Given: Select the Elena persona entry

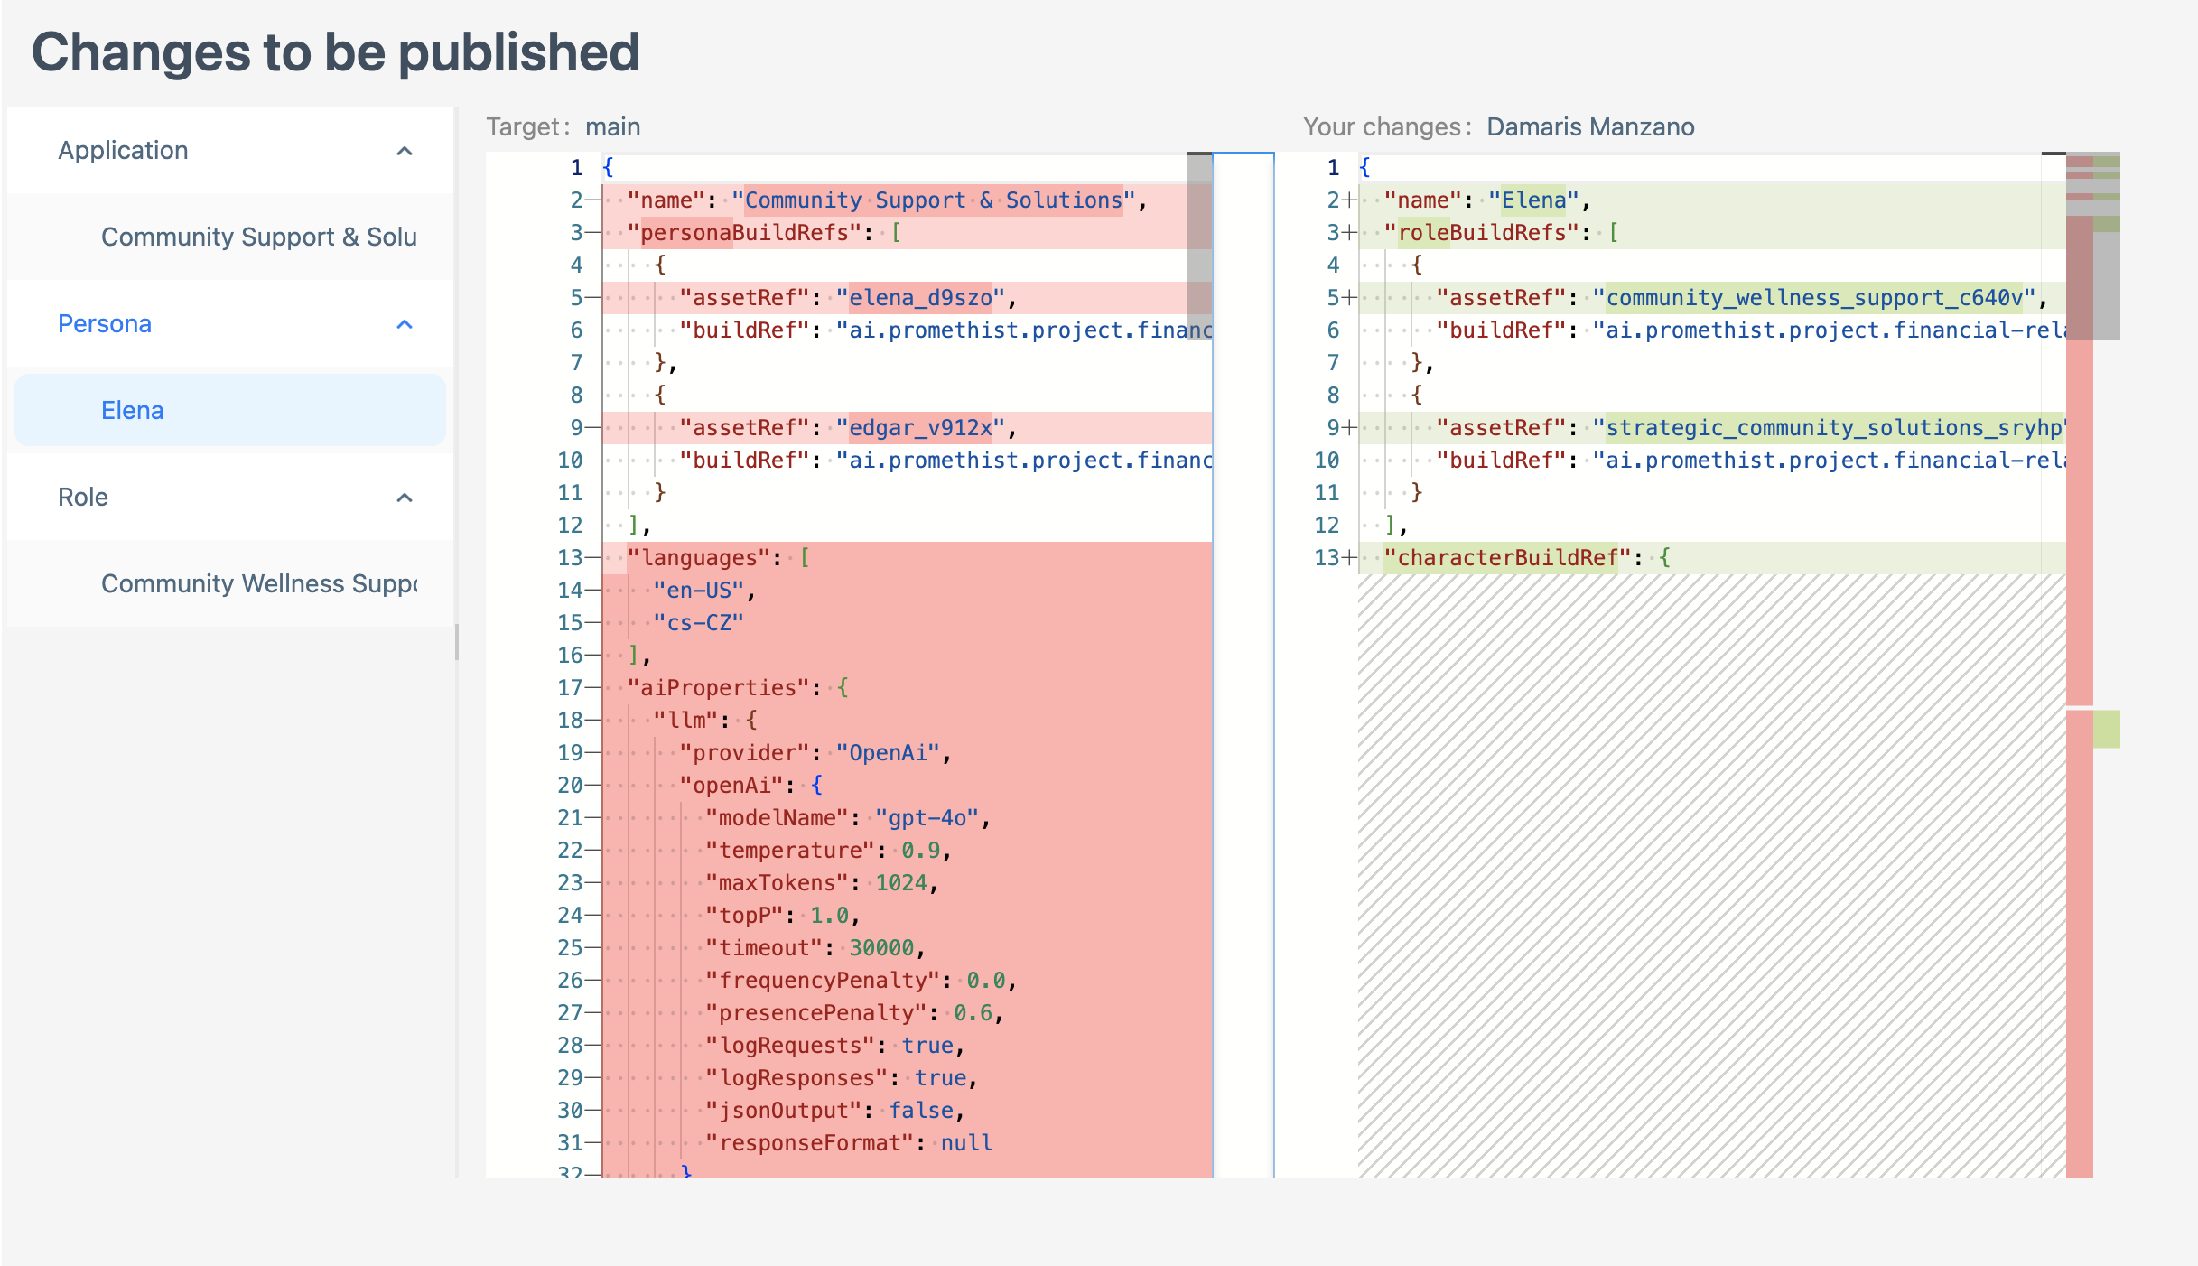Looking at the screenshot, I should pyautogui.click(x=132, y=410).
